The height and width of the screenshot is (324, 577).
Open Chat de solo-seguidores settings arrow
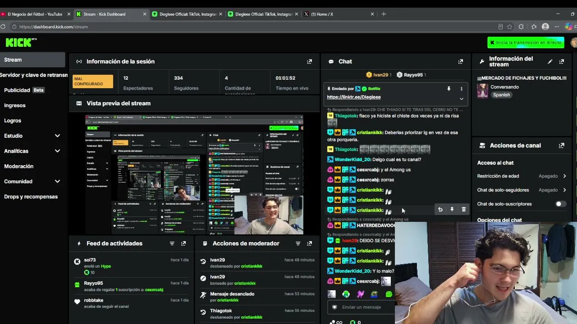564,190
